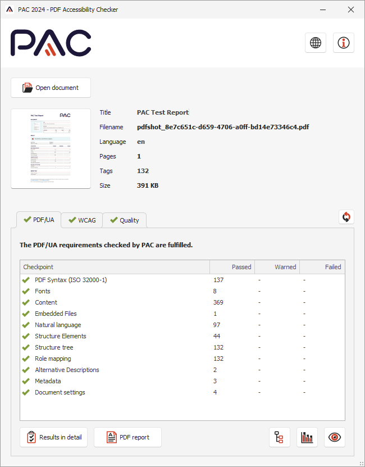The width and height of the screenshot is (365, 467).
Task: Click the document preview thumbnail
Action: point(51,148)
